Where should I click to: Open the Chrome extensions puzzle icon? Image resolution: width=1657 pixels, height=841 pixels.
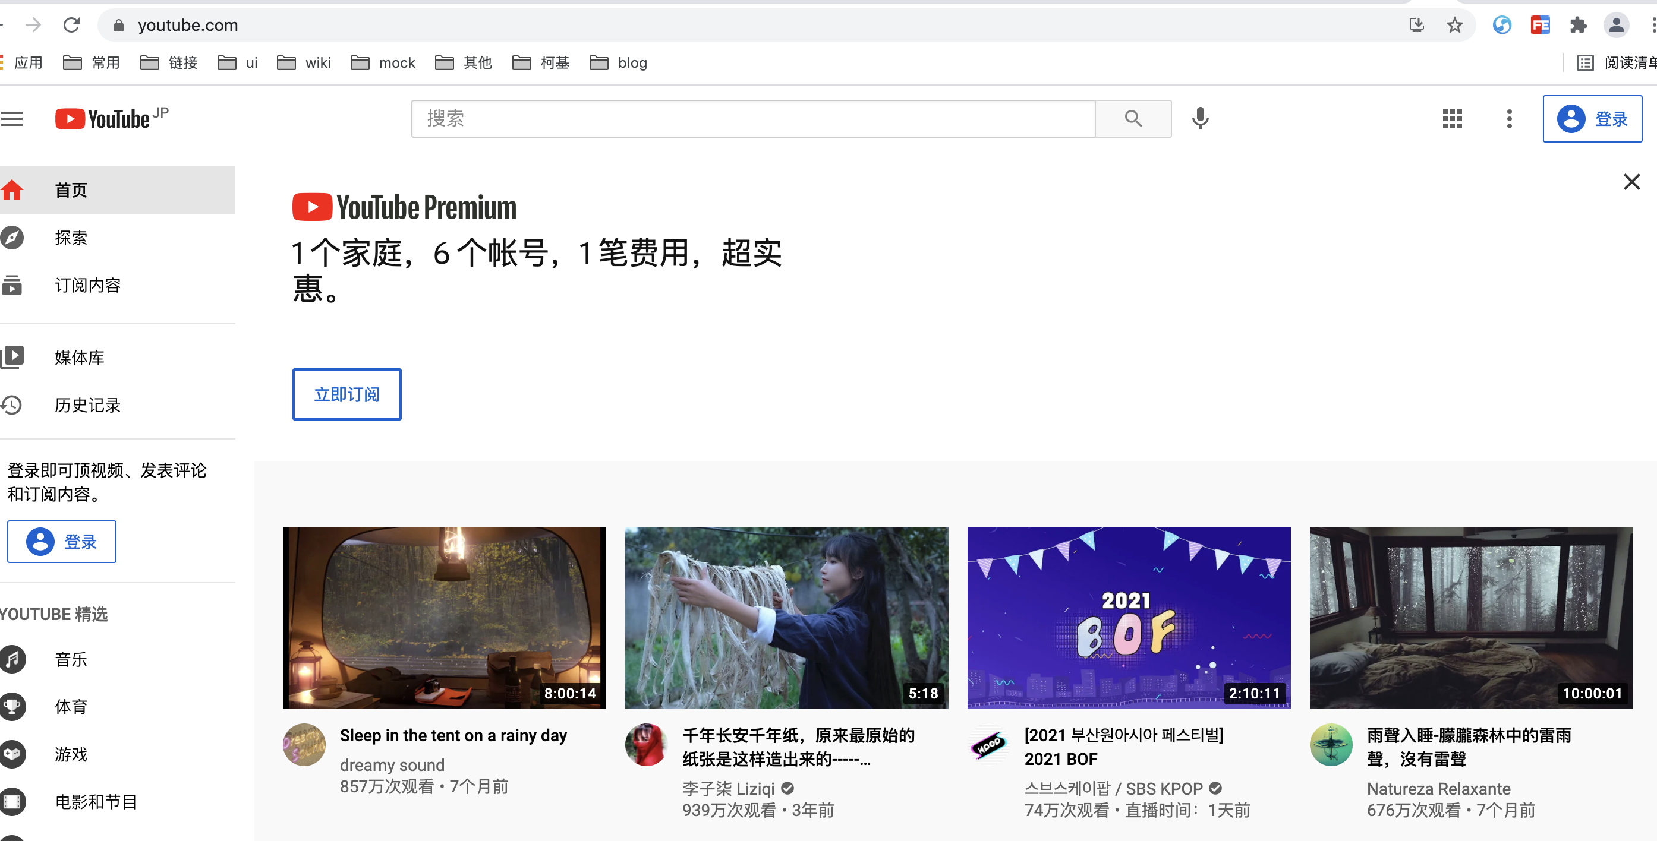(1578, 25)
